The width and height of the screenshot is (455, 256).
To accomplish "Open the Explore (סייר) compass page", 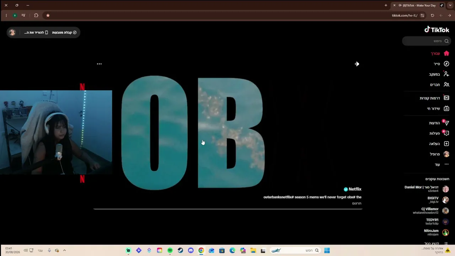I will coord(441,64).
